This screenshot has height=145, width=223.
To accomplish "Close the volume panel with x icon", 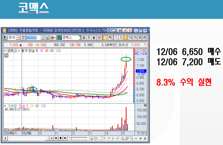I will click(x=145, y=106).
